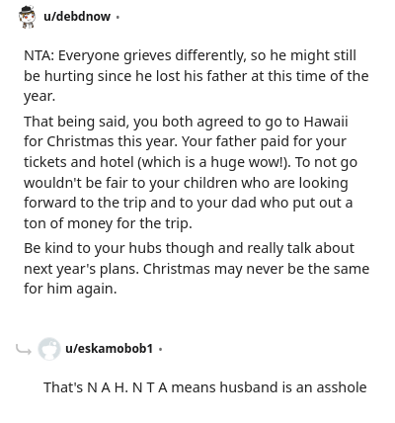Select the "Be kind to your hubs" paragraph
Image resolution: width=395 pixels, height=423 pixels.
click(x=197, y=269)
